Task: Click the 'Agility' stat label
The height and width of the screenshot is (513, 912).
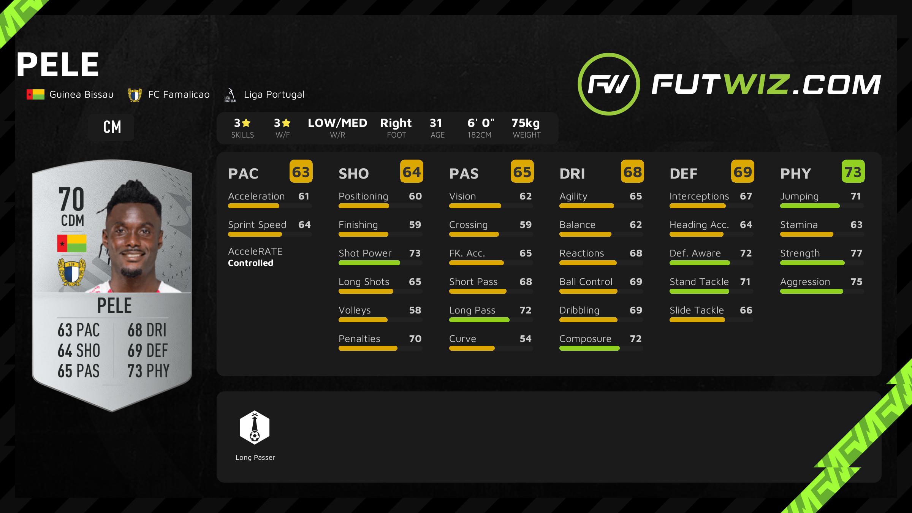Action: pos(573,196)
